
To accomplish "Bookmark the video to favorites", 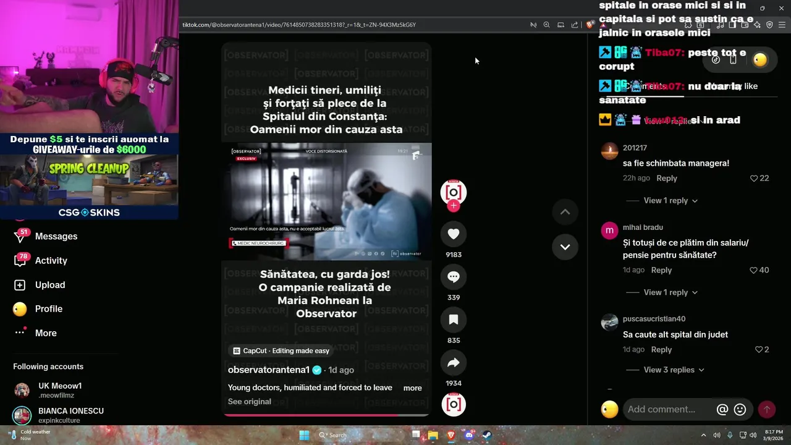I will pos(454,320).
